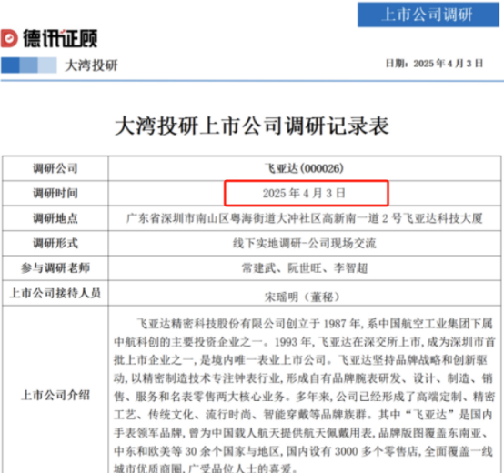Click the 飞亚达(000026) company cell
Screen dimensions: 504x473
(x=304, y=168)
